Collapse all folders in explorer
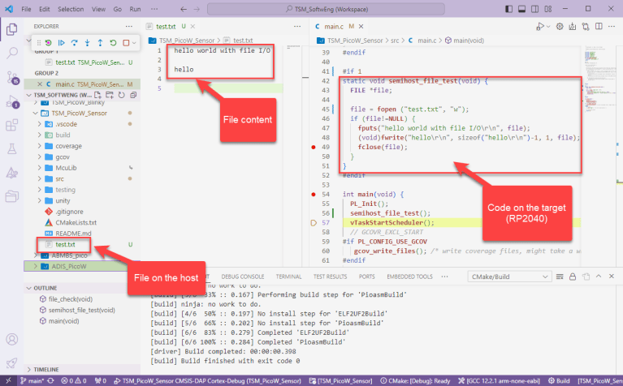 click(133, 95)
